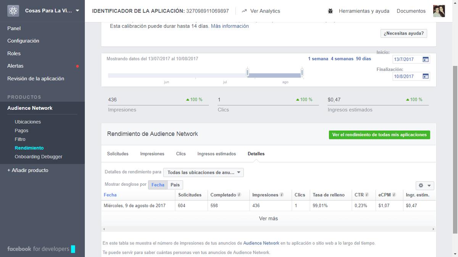Select the Solicitudes tab
This screenshot has height=257, width=458.
coord(118,154)
